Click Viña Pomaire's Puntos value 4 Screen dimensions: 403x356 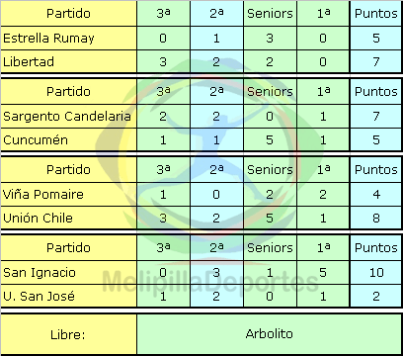[x=376, y=195]
